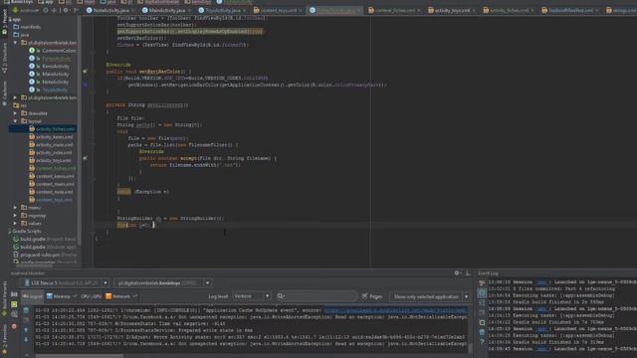Select content_note.xml in layout folder
This screenshot has width=637, height=358.
pyautogui.click(x=55, y=192)
